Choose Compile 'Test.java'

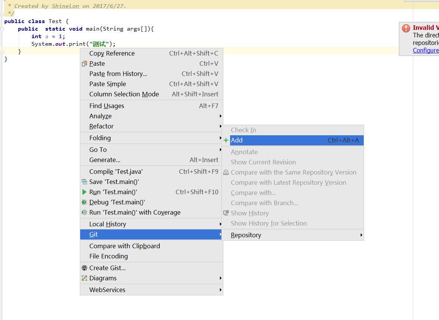116,172
